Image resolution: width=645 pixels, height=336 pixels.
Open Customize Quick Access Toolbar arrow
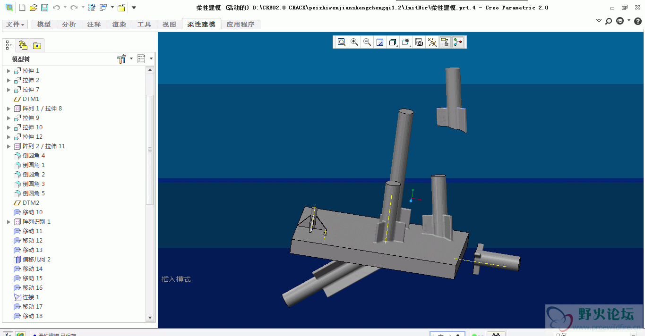134,8
